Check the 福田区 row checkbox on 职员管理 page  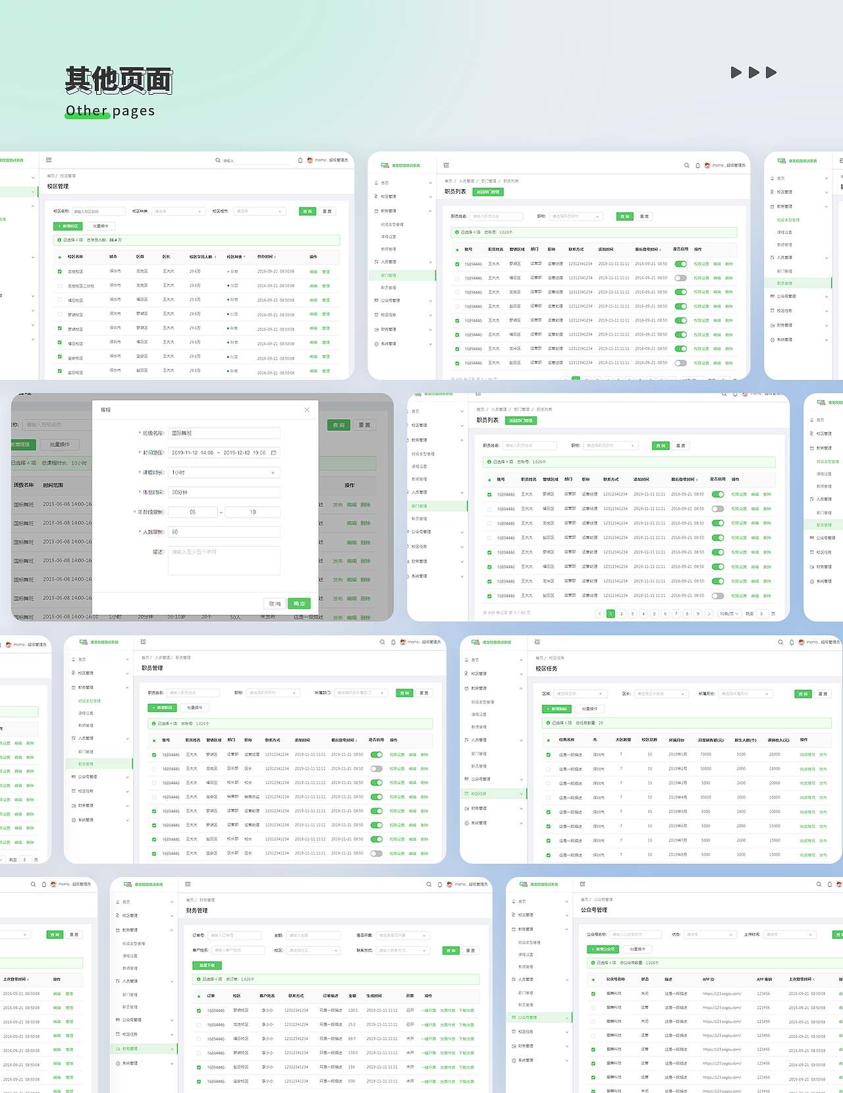coord(154,783)
